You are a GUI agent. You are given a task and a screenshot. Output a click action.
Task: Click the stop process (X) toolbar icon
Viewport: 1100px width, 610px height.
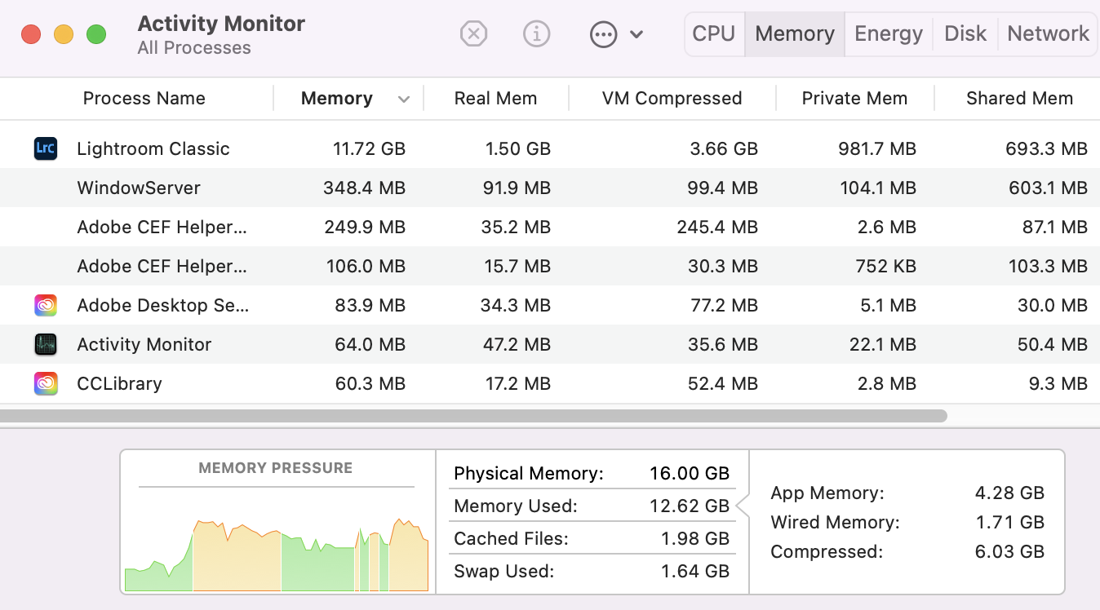click(473, 34)
